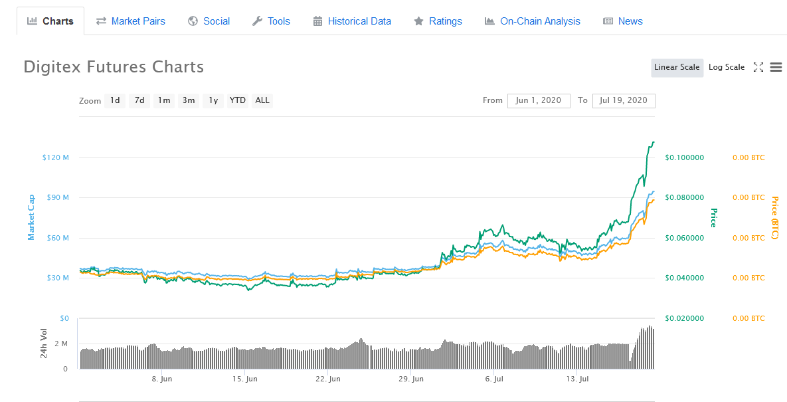This screenshot has height=402, width=787.
Task: Click the bar chart icon in Charts tab
Action: [32, 21]
